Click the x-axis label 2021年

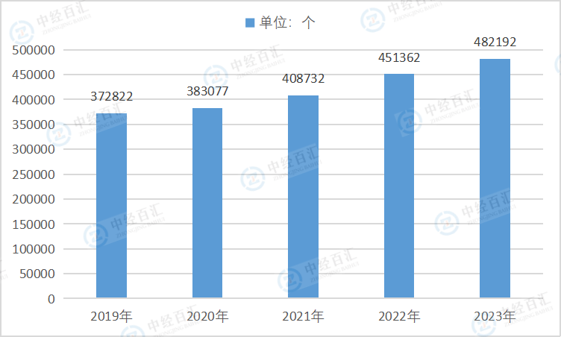pos(303,316)
